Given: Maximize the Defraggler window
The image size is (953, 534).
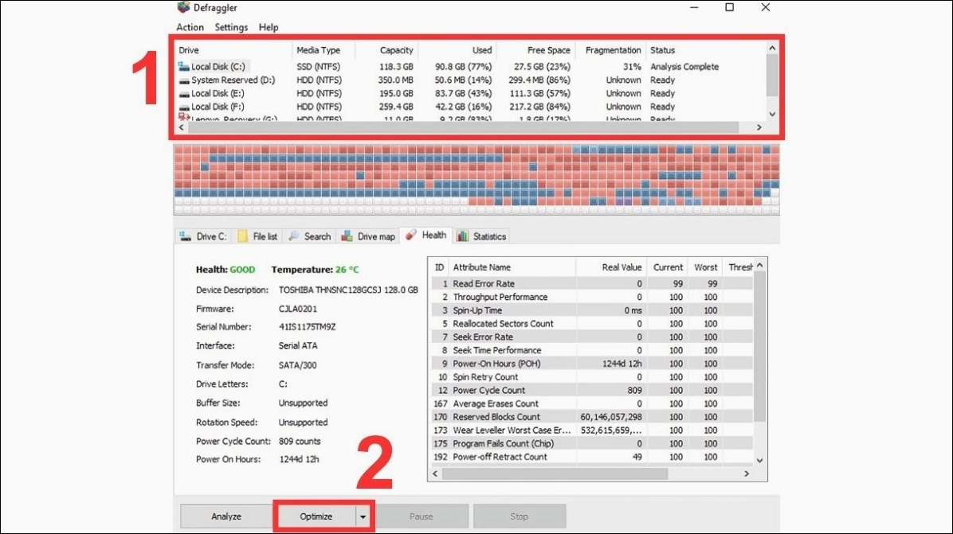Looking at the screenshot, I should [x=729, y=7].
